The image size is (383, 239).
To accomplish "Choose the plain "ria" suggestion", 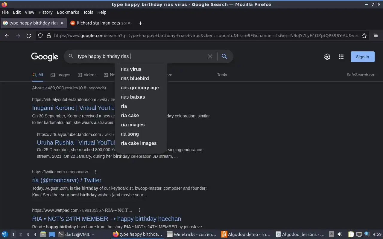I will click(x=141, y=106).
